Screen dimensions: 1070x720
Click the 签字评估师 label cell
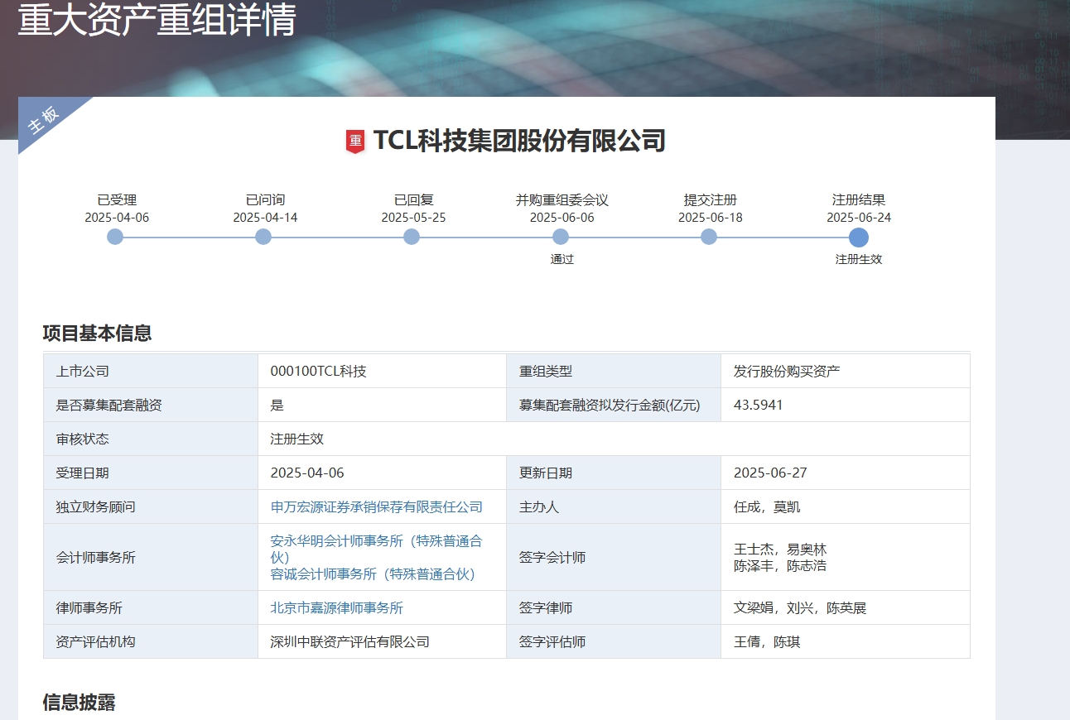614,641
